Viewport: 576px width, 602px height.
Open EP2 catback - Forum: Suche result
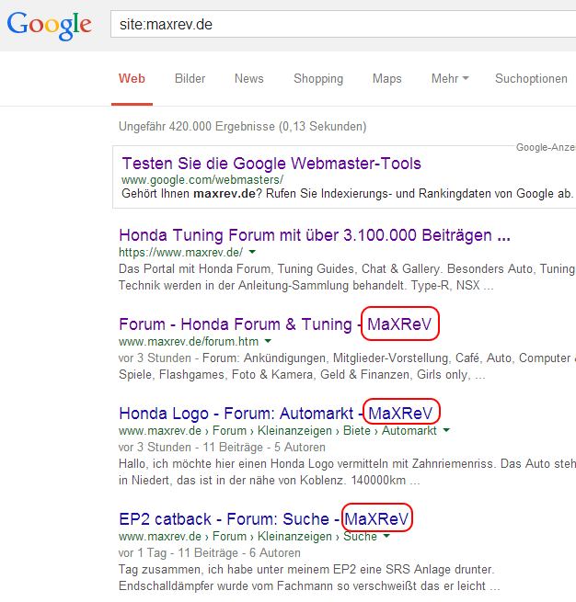(263, 519)
